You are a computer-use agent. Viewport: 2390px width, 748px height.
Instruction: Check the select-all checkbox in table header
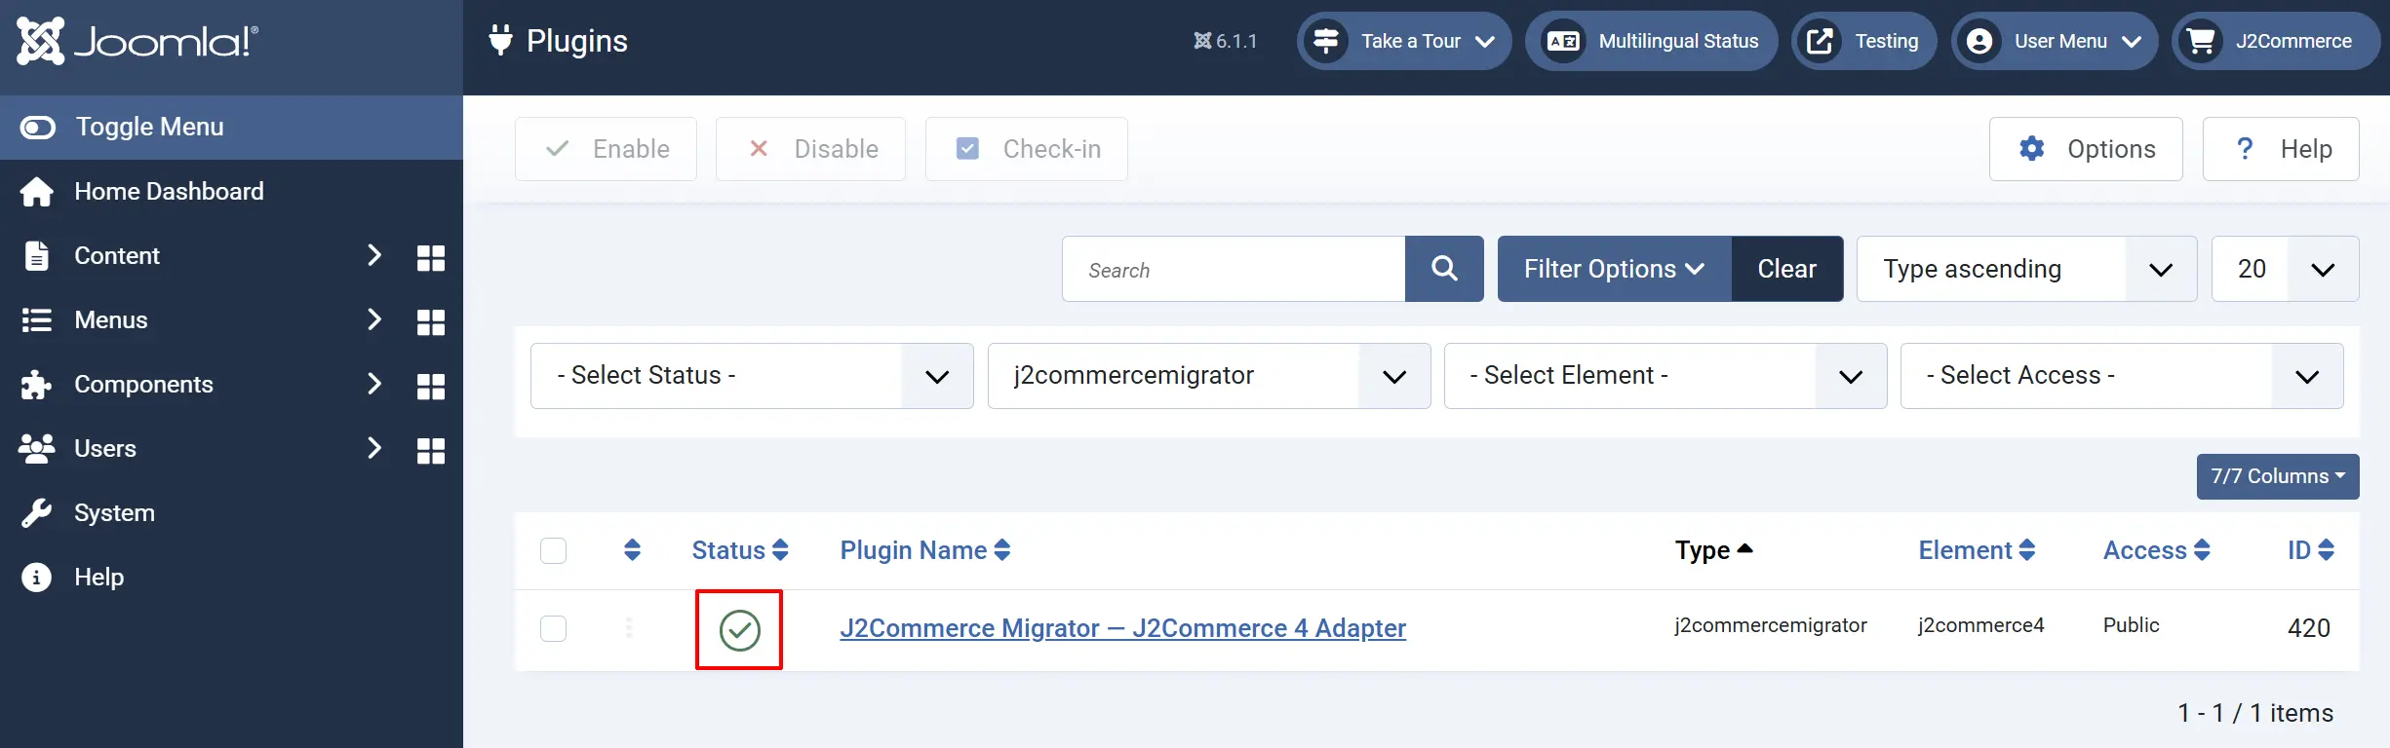(x=553, y=550)
